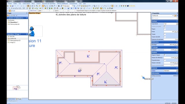Select the Image (1) tree item

tap(13, 42)
